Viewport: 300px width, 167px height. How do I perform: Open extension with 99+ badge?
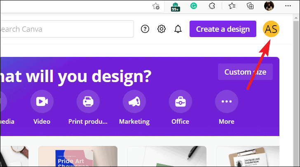pyautogui.click(x=175, y=7)
